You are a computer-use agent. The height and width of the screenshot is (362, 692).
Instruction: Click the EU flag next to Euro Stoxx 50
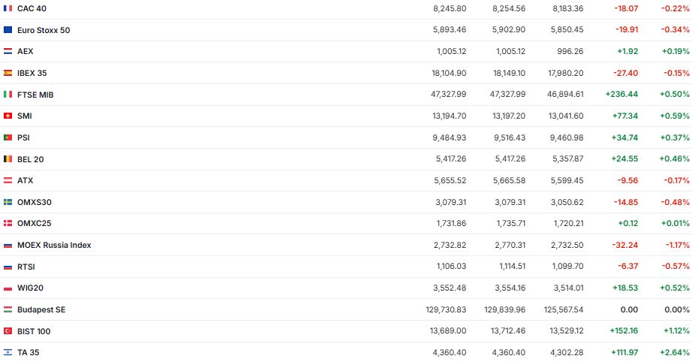[8, 30]
